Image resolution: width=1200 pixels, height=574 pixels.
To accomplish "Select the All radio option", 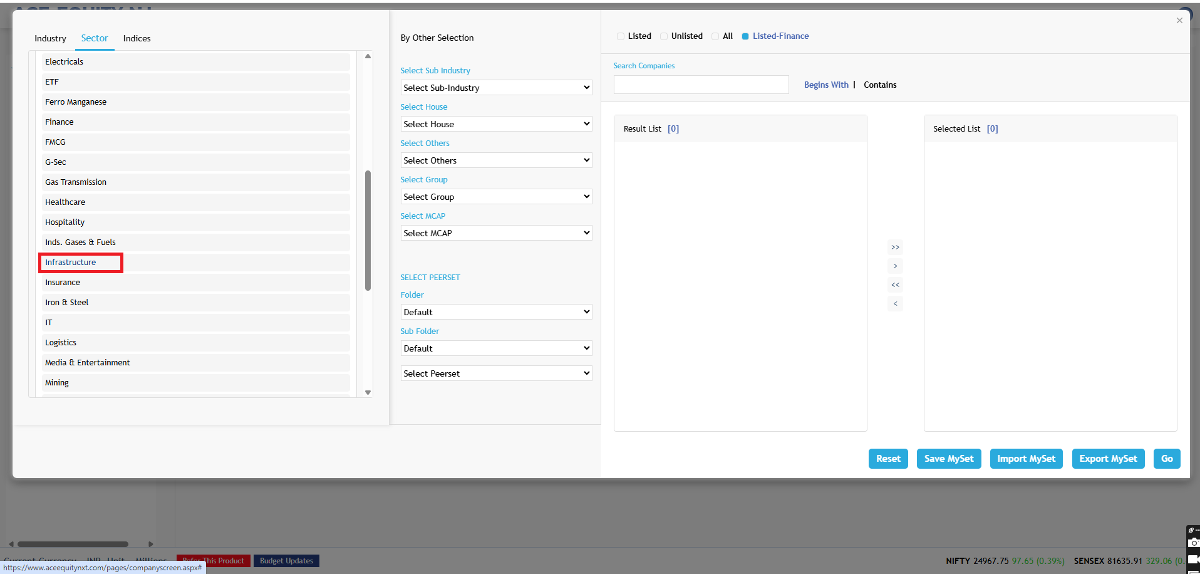I will pyautogui.click(x=715, y=36).
